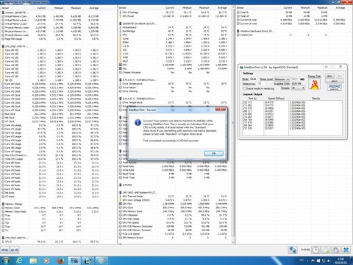Select the Page File Usage row

[50, 39]
